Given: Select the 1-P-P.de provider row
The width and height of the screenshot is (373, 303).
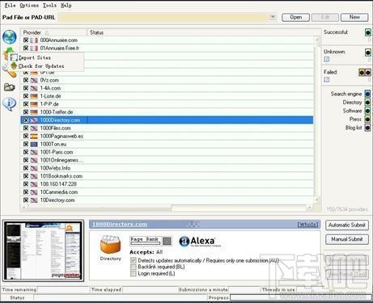Looking at the screenshot, I should [167, 104].
